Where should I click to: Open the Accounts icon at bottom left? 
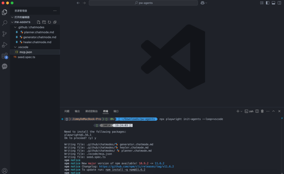[x=5, y=171]
